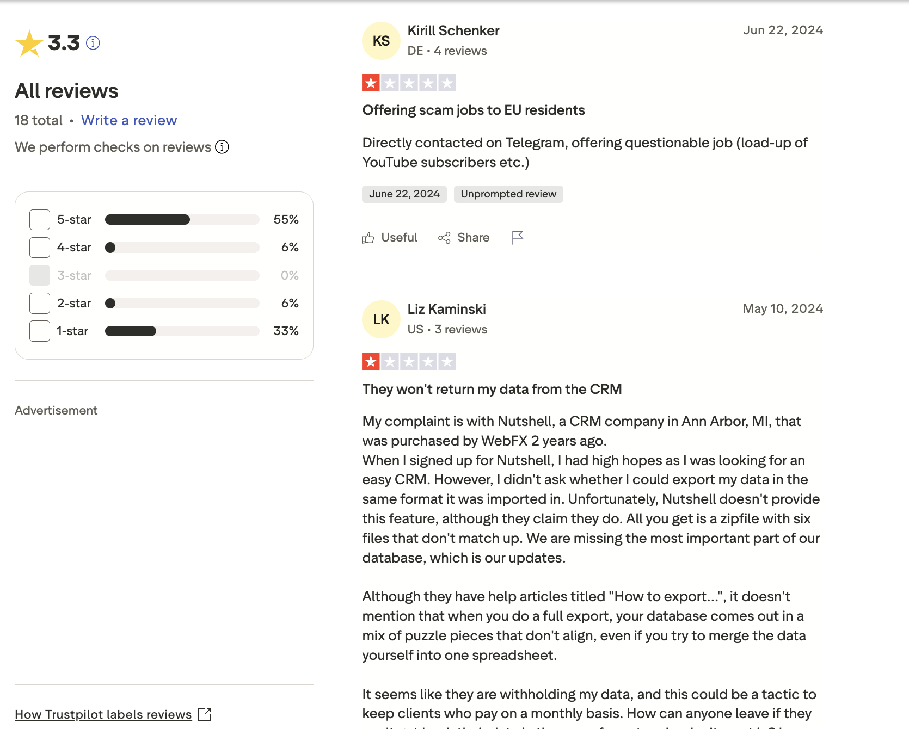
Task: Flag Kirill Schenker's review
Action: click(518, 237)
